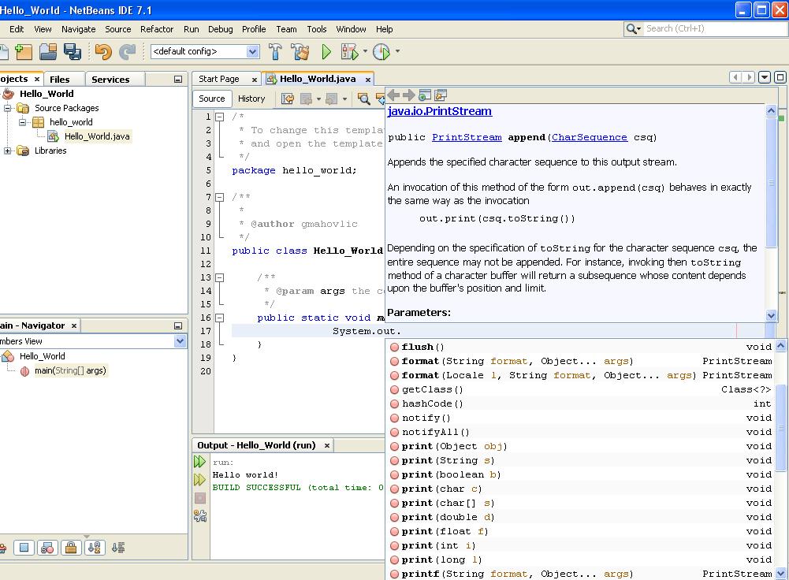Open the Refactor menu
Image resolution: width=789 pixels, height=580 pixels.
tap(156, 29)
